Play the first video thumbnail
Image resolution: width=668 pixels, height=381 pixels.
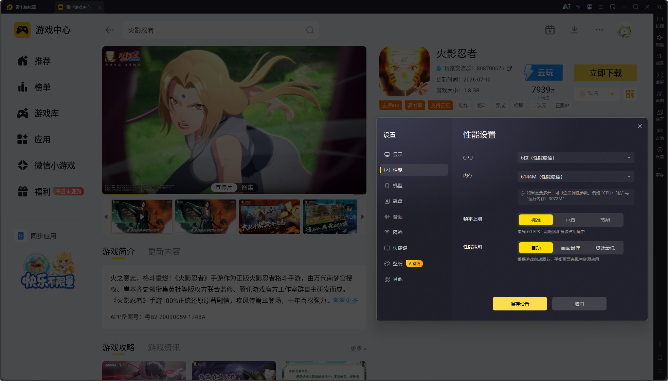point(142,216)
